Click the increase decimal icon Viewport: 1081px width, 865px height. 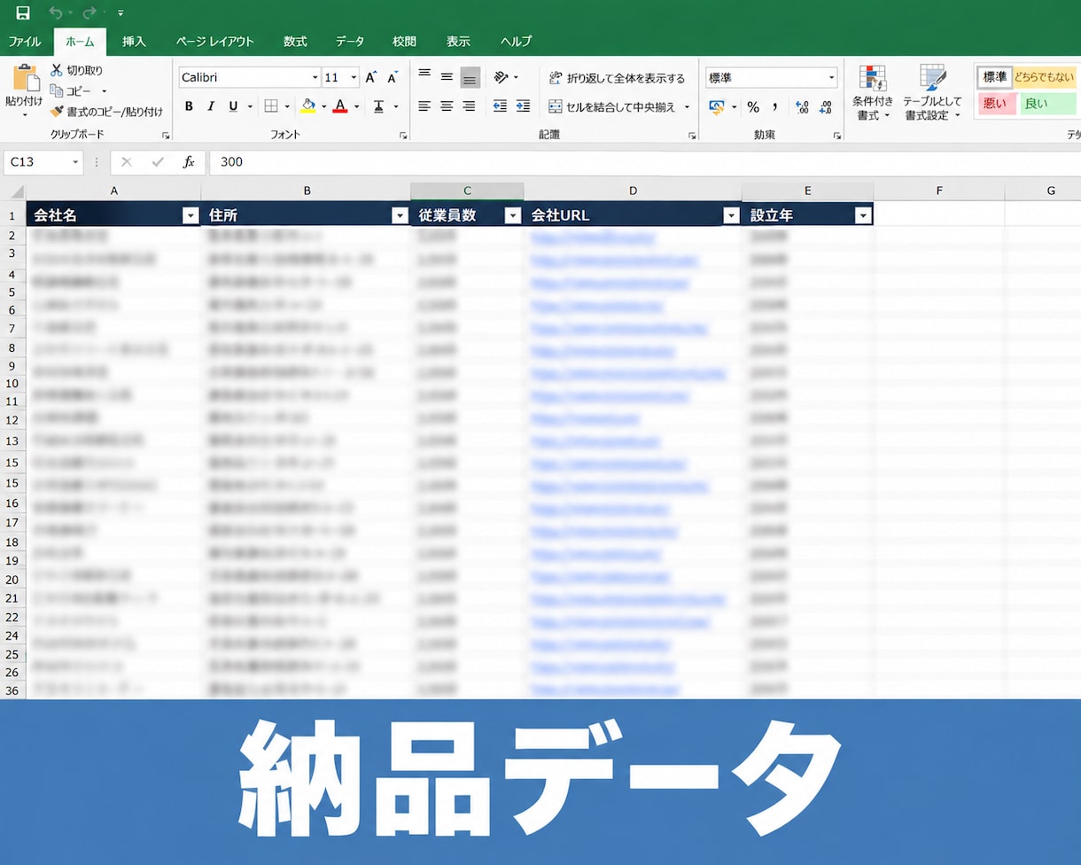point(803,106)
